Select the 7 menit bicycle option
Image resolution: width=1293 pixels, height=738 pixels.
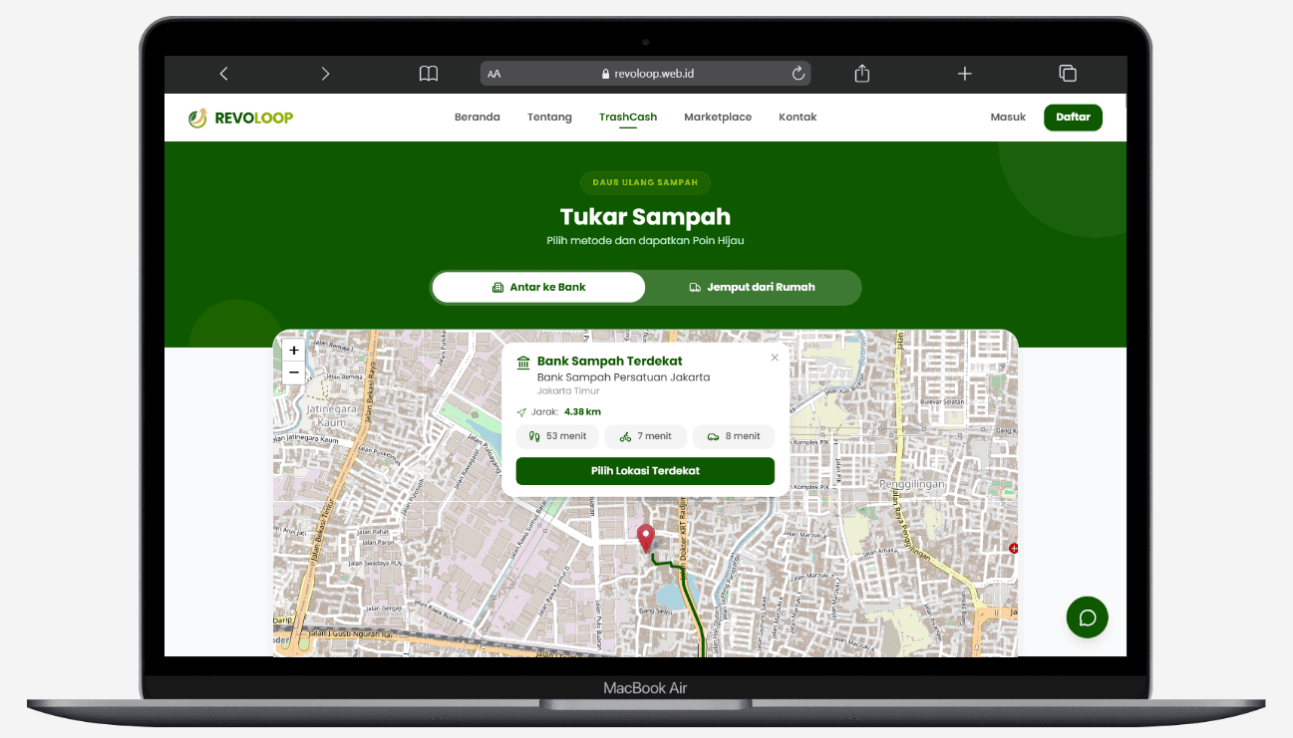[645, 436]
